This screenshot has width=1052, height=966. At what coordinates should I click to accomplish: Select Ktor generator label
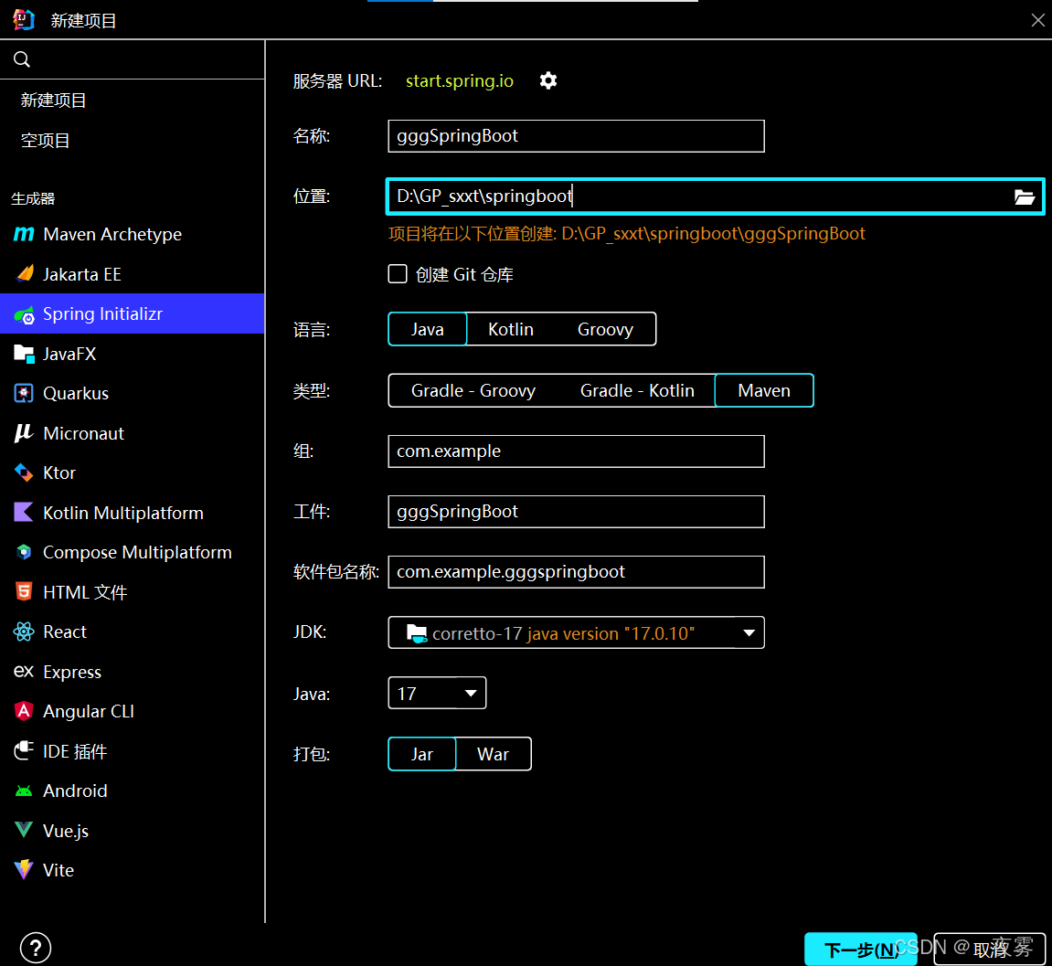pyautogui.click(x=59, y=472)
